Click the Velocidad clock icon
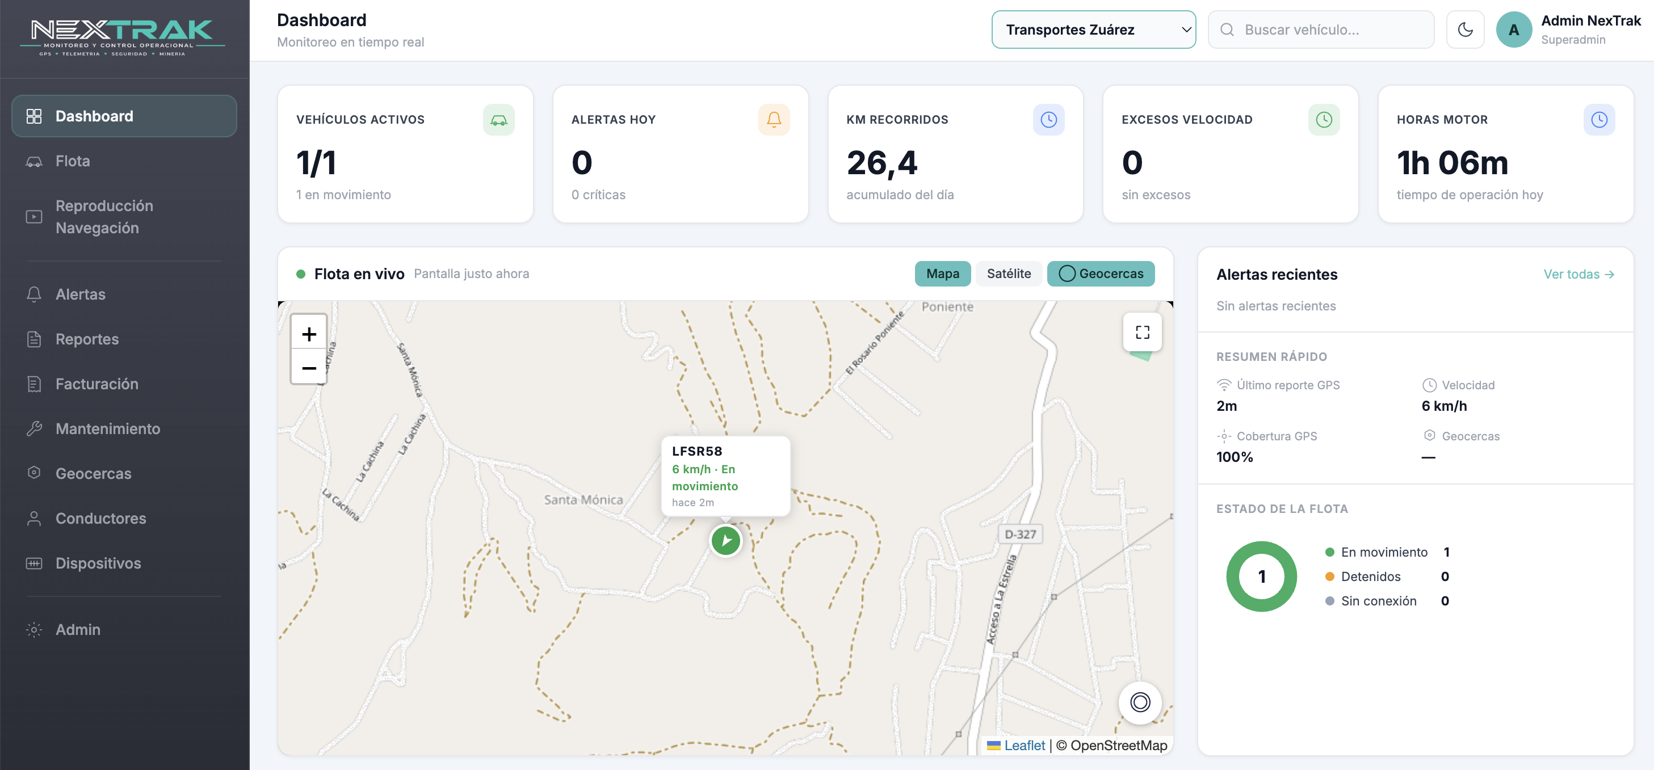This screenshot has width=1654, height=770. click(1429, 386)
